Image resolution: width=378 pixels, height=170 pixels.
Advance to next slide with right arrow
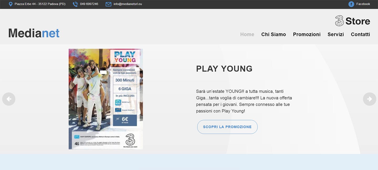point(369,99)
